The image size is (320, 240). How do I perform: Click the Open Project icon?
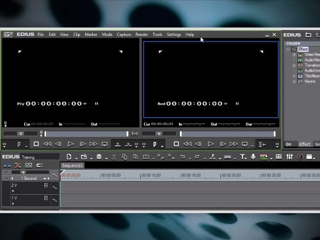[x=84, y=157]
